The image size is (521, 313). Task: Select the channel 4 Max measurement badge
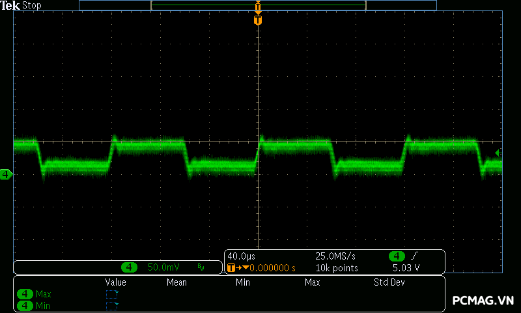25,294
